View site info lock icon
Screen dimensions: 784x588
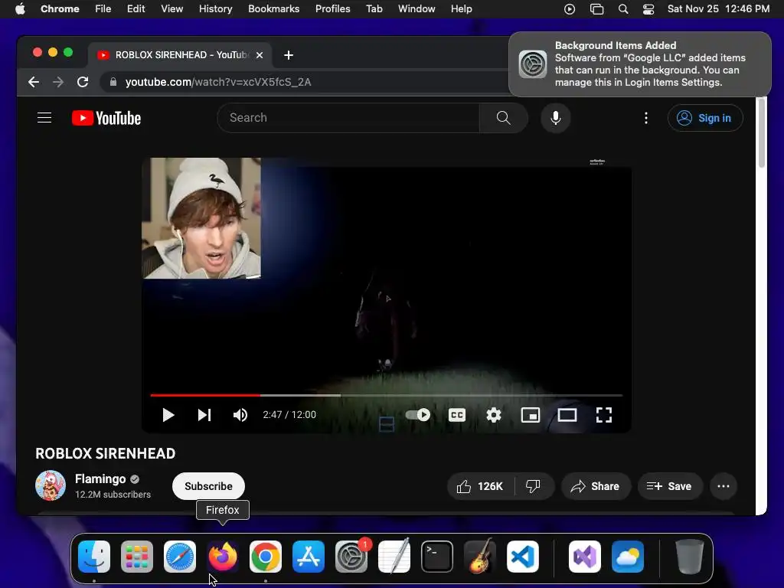click(113, 82)
